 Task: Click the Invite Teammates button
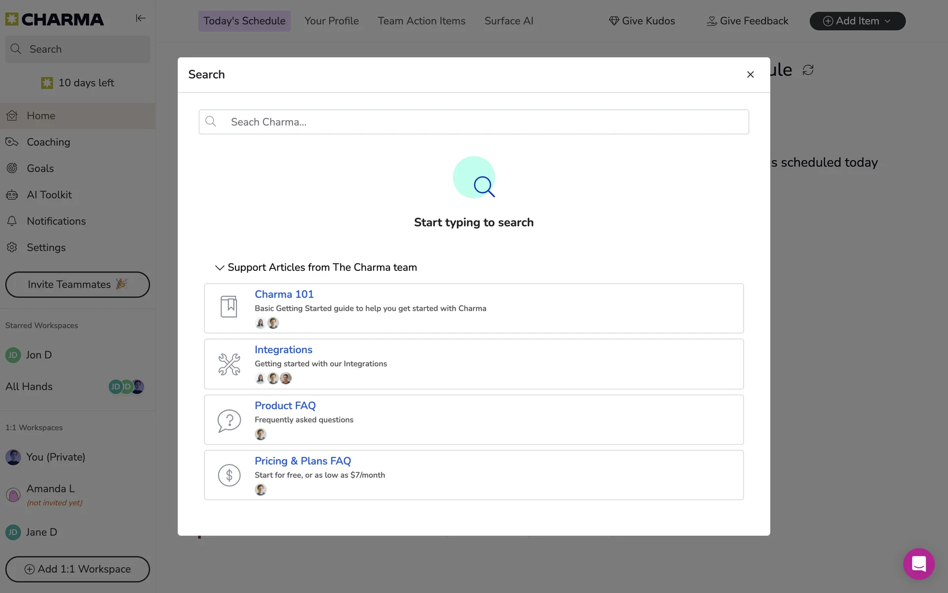[78, 285]
